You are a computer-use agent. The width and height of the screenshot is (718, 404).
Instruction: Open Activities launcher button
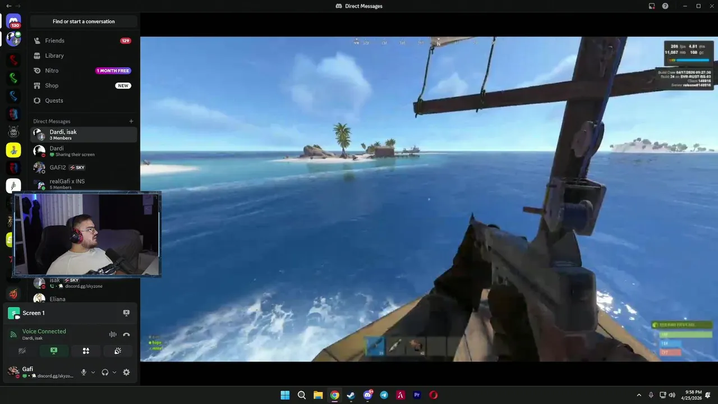tap(86, 351)
